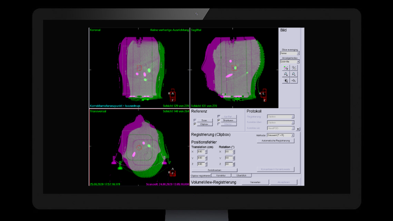Select the zoom in magnifier icon
The width and height of the screenshot is (393, 221).
pos(286,74)
